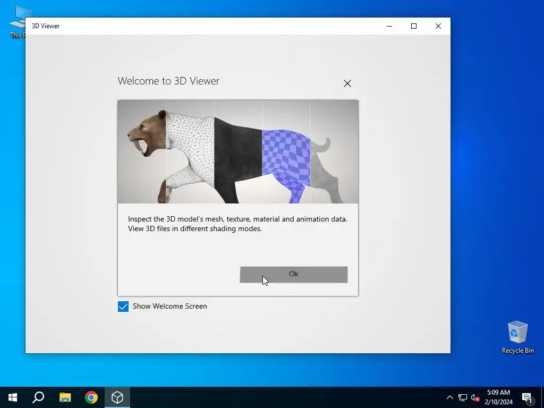Screen dimensions: 544x408
Task: Launch File Explorer from the taskbar
Action: (x=65, y=397)
